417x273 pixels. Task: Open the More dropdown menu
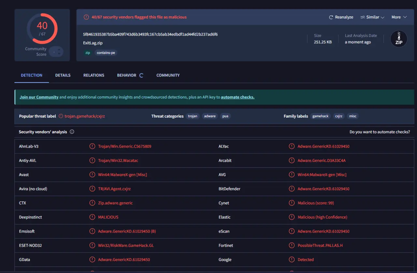399,17
